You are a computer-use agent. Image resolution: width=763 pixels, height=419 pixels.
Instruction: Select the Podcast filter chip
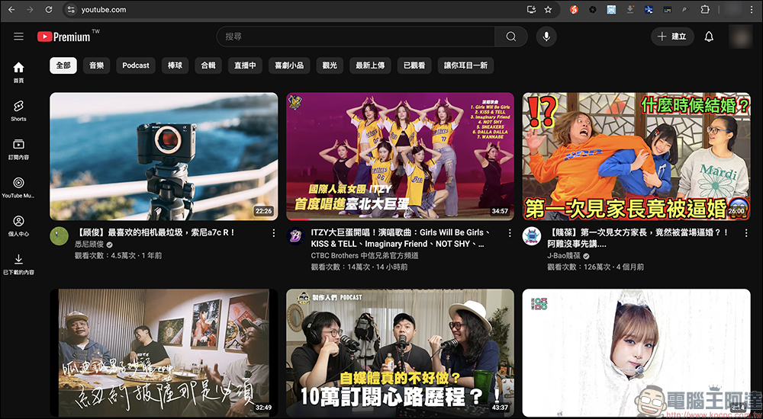pyautogui.click(x=136, y=66)
